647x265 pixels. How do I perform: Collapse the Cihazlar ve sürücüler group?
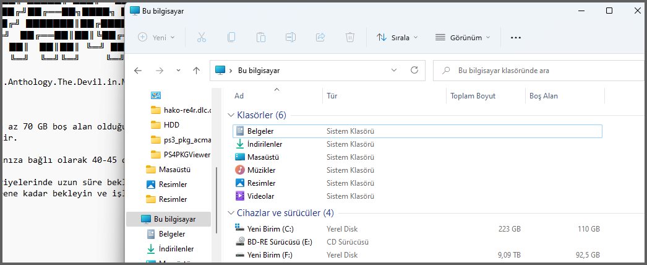click(x=231, y=213)
